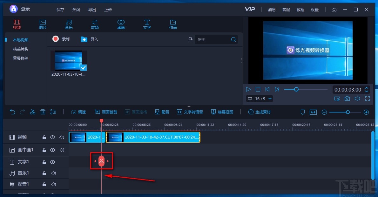
Task: Open 设置 settings
Action: (315, 10)
